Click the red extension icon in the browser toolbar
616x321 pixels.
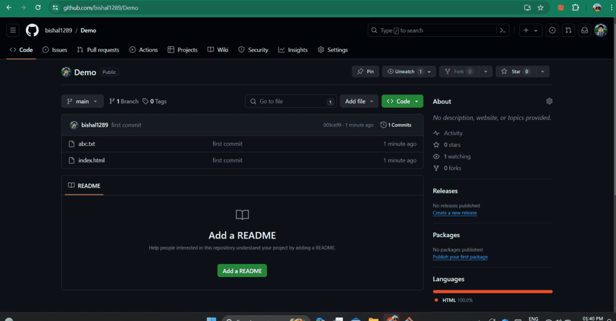[x=561, y=7]
